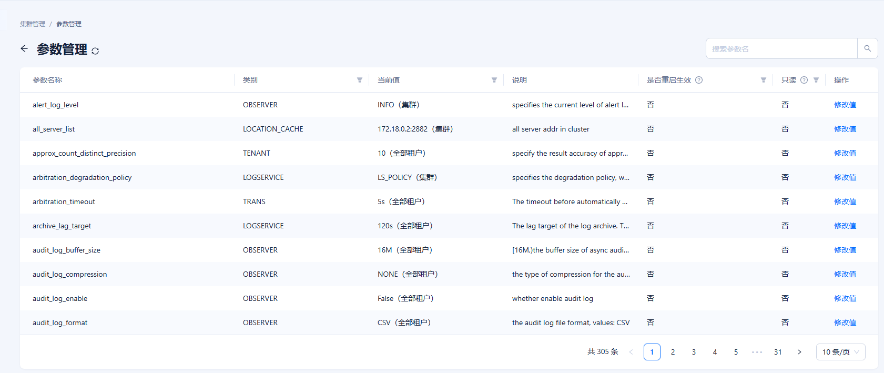Go to the next page arrow
The image size is (884, 373).
click(799, 352)
